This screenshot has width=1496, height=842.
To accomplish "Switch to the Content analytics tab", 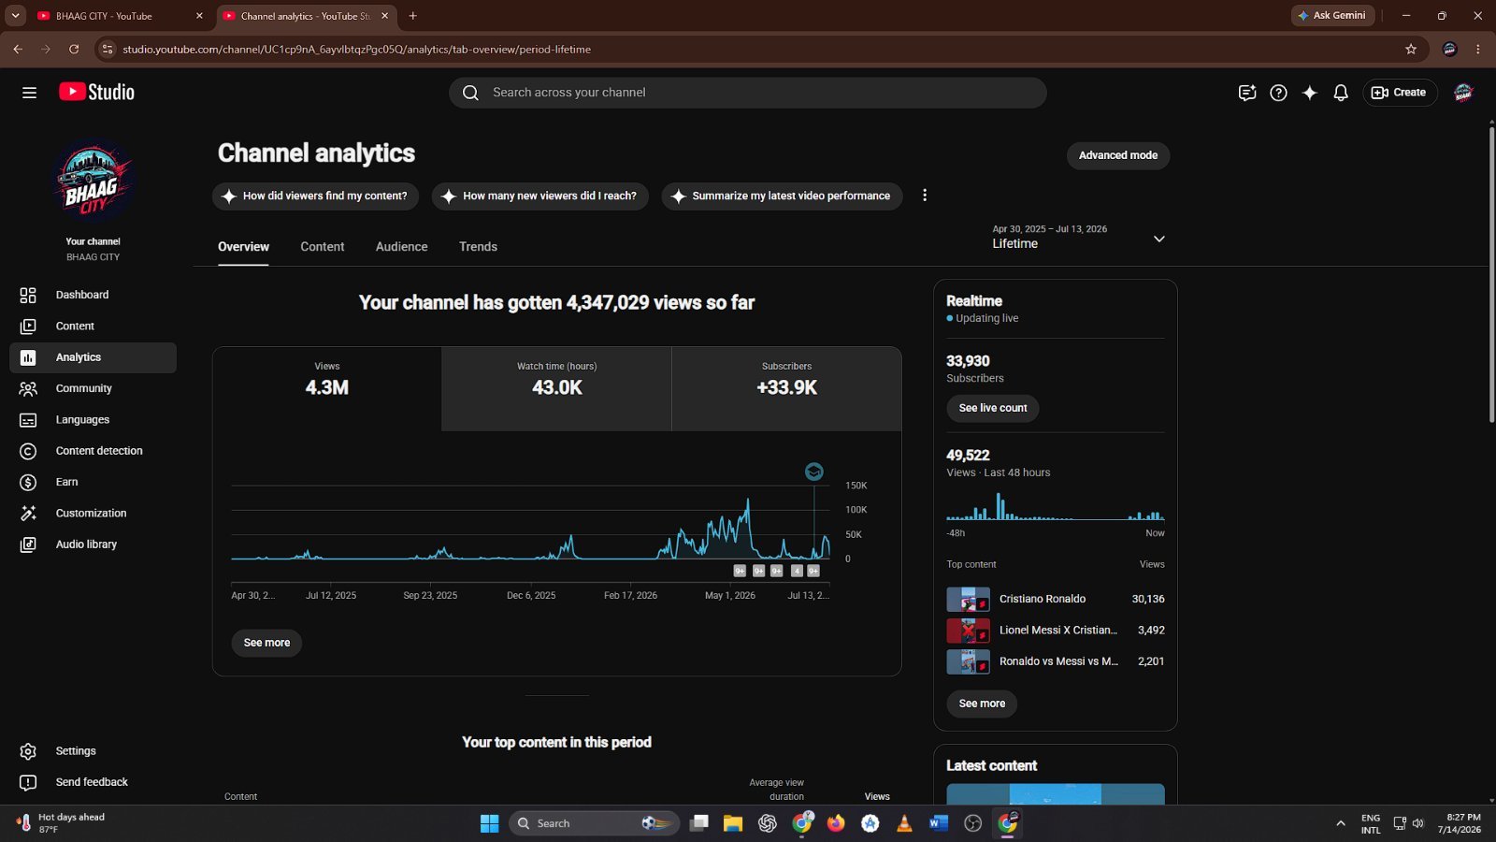I will pos(323,247).
